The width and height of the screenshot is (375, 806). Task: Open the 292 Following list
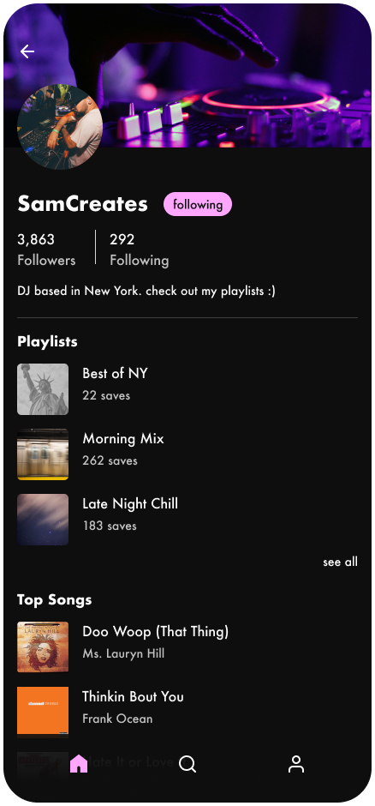139,250
